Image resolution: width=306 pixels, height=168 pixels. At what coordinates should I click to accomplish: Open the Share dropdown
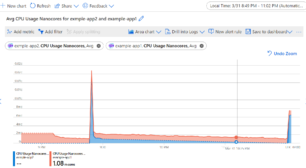pos(66,6)
